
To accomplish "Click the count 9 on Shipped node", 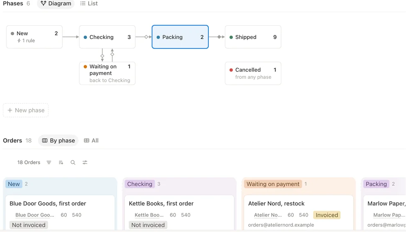I will tap(275, 37).
